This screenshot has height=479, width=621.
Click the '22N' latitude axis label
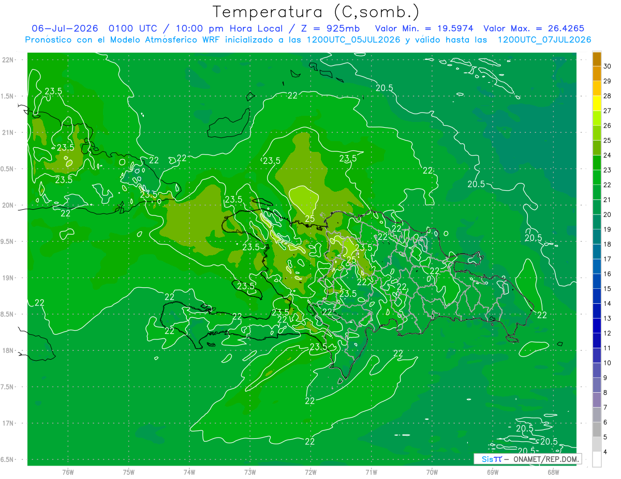(x=8, y=60)
